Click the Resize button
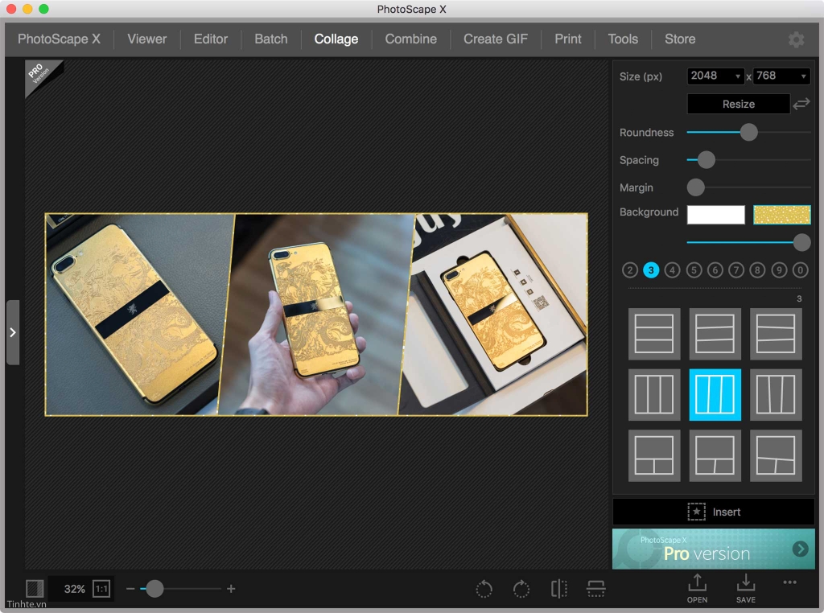Viewport: 824px width, 613px height. (739, 104)
